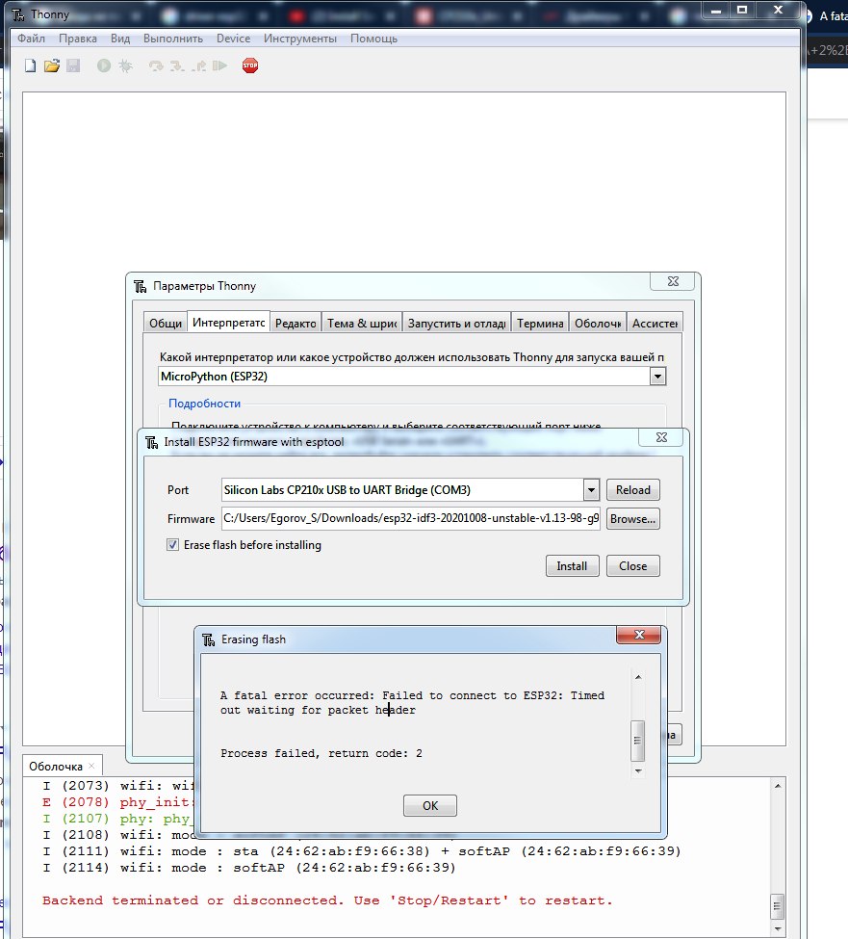Switch to the Редактор tab
The width and height of the screenshot is (848, 939).
[296, 324]
